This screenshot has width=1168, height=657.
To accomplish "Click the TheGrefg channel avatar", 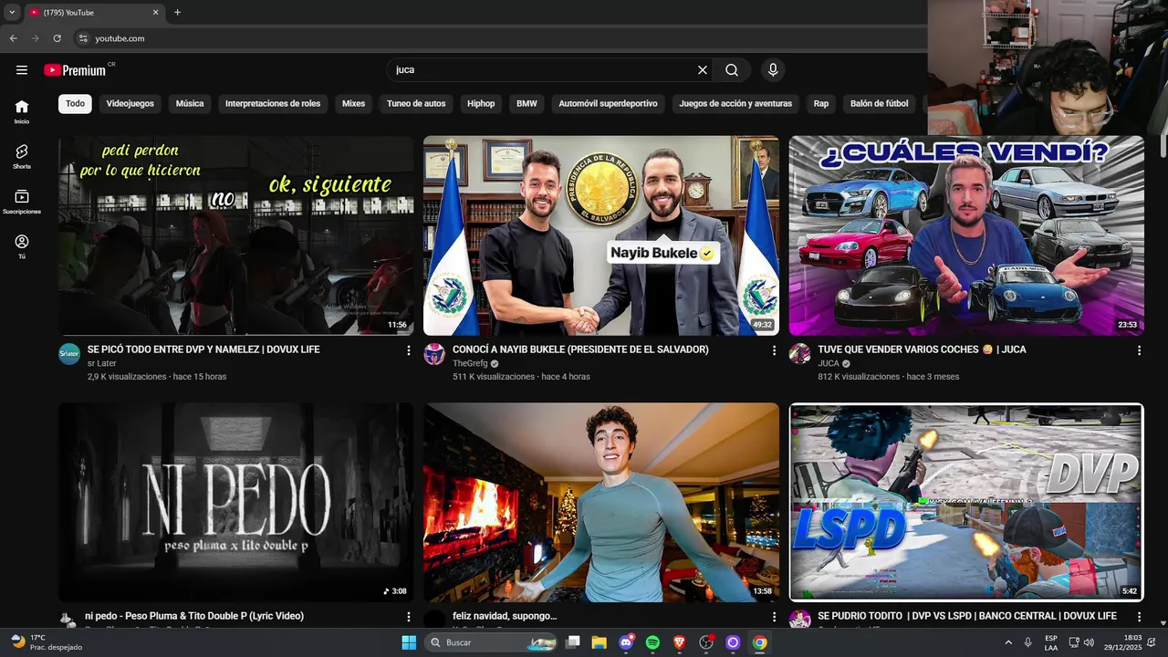I will [x=434, y=354].
